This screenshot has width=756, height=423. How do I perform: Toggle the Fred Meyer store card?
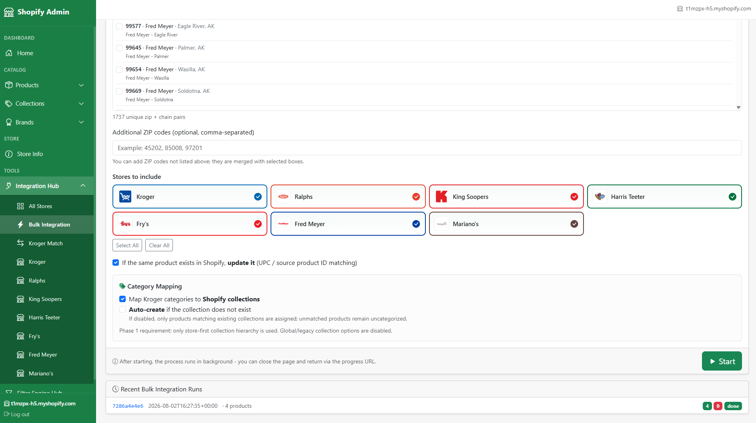348,224
